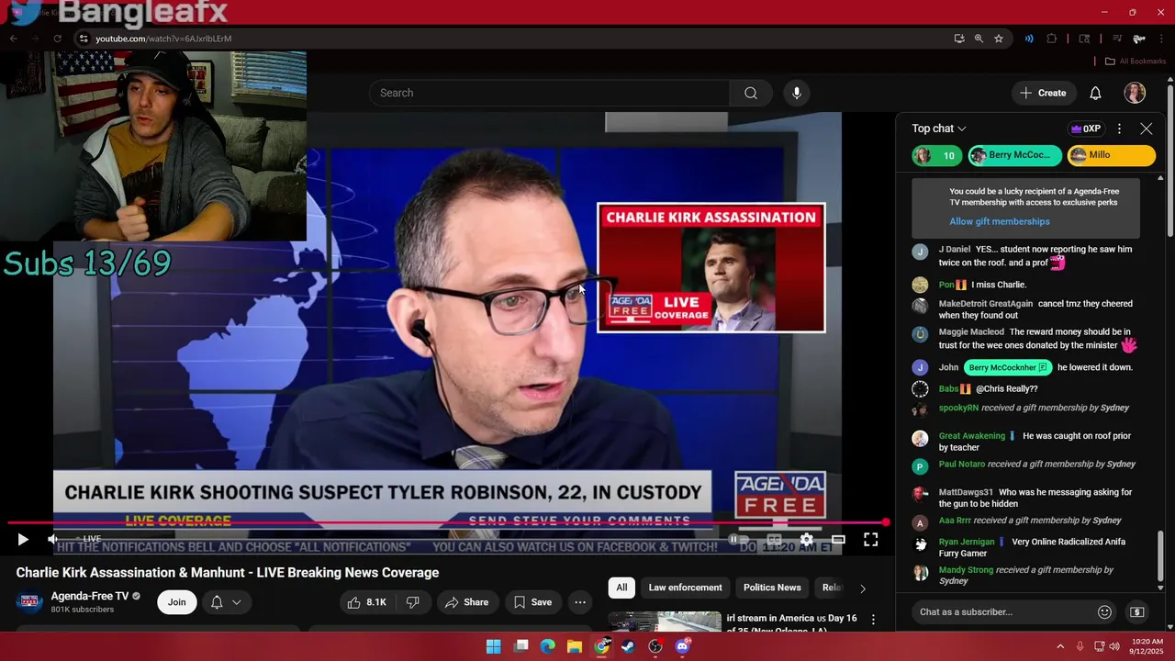The height and width of the screenshot is (661, 1175).
Task: Open All Bookmarks folder
Action: (1136, 62)
